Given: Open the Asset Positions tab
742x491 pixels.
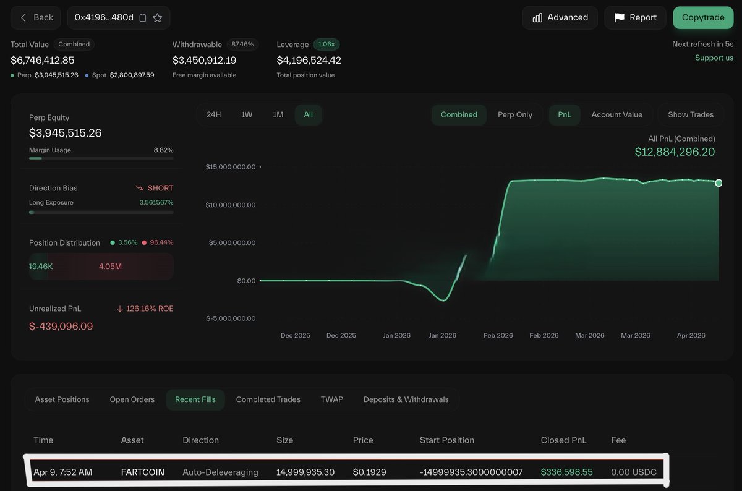Looking at the screenshot, I should [62, 399].
